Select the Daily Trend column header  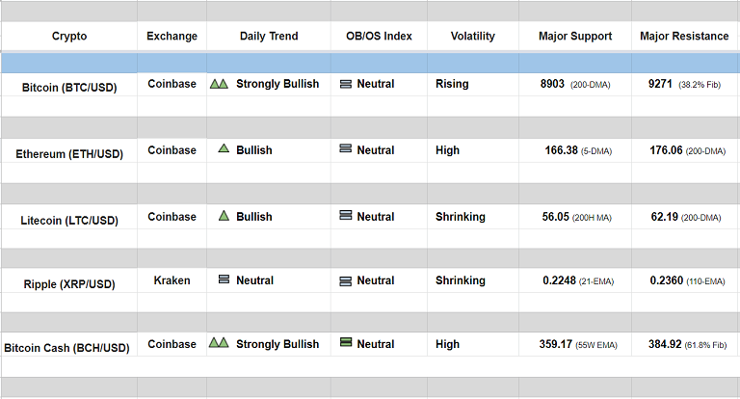click(269, 37)
